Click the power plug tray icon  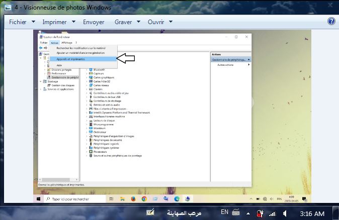click(260, 213)
